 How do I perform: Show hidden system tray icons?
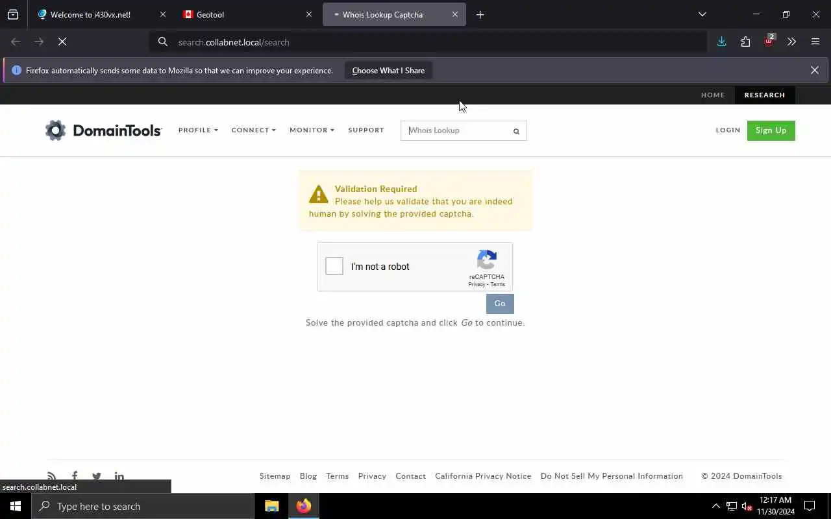pyautogui.click(x=715, y=506)
